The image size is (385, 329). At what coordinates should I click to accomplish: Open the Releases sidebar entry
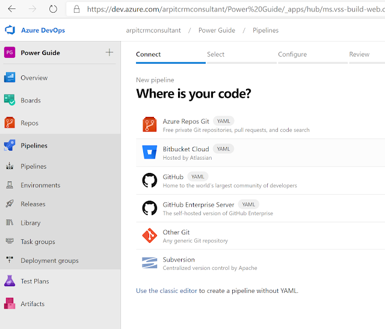click(x=32, y=204)
